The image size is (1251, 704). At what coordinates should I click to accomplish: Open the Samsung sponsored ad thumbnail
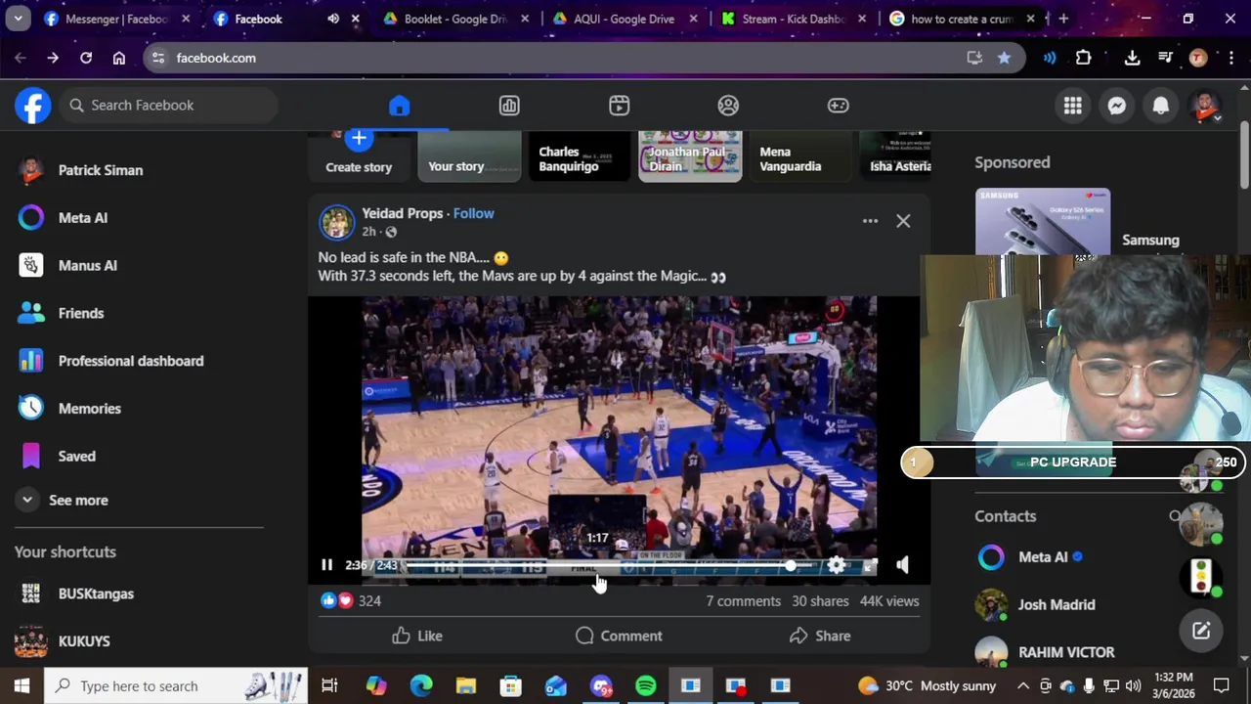click(x=1043, y=222)
